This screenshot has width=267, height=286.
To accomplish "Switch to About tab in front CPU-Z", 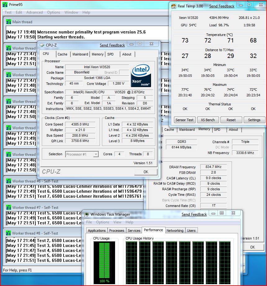I will 127,54.
